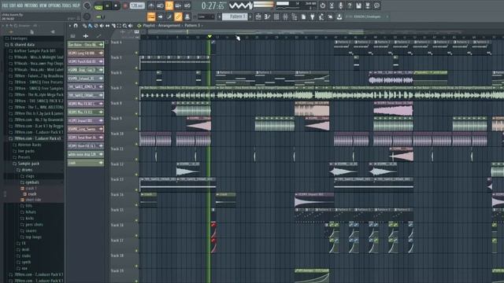Select the playlist select tool
This screenshot has width=504, height=283.
[x=119, y=26]
